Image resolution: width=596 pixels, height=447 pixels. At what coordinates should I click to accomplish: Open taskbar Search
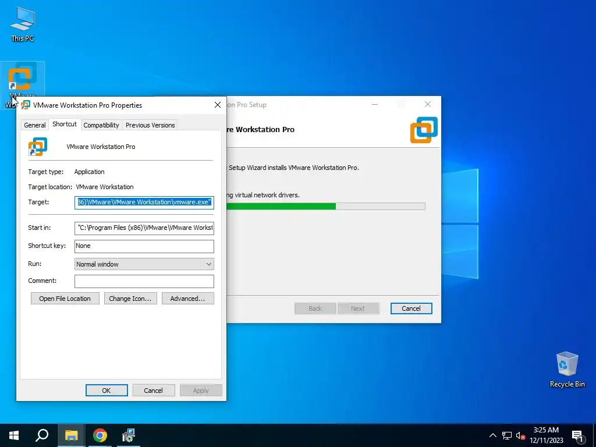(x=42, y=435)
